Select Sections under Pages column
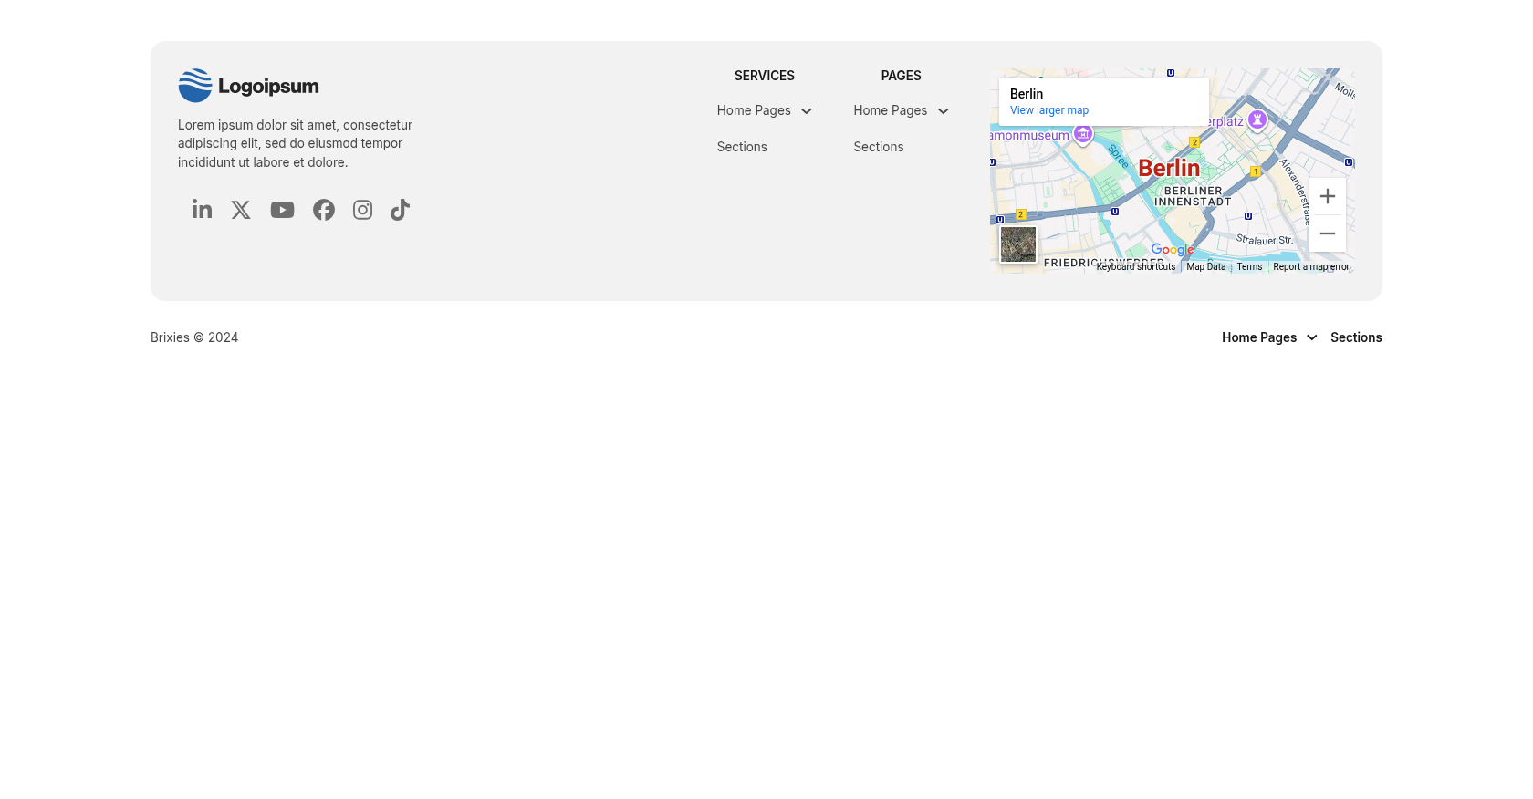The width and height of the screenshot is (1533, 799). 878,147
